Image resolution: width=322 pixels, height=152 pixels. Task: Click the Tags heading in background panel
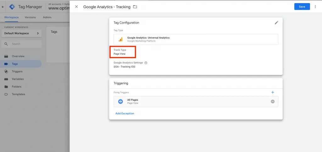coord(54,32)
